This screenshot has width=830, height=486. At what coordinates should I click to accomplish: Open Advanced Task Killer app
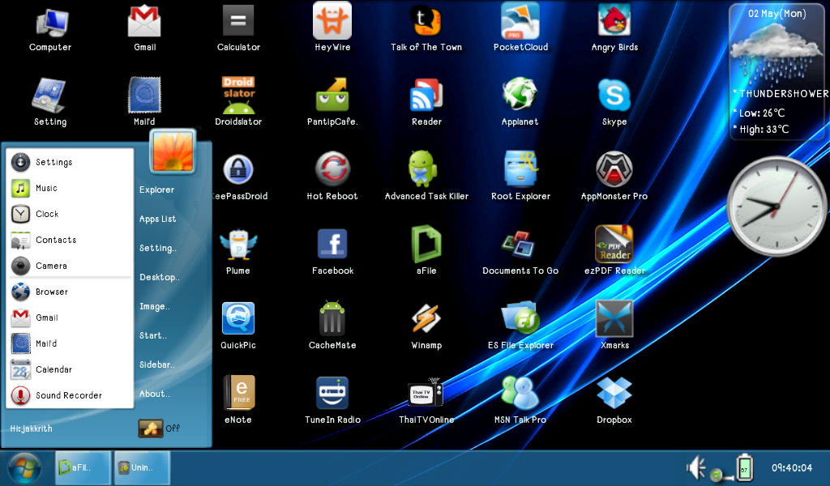click(x=422, y=169)
